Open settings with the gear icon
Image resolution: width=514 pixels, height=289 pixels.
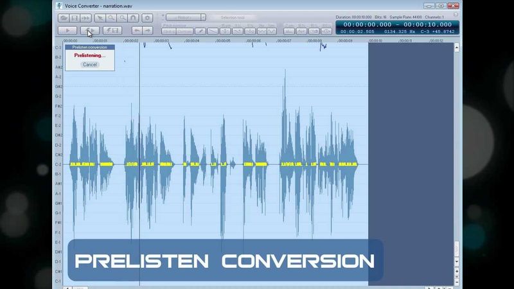[147, 18]
